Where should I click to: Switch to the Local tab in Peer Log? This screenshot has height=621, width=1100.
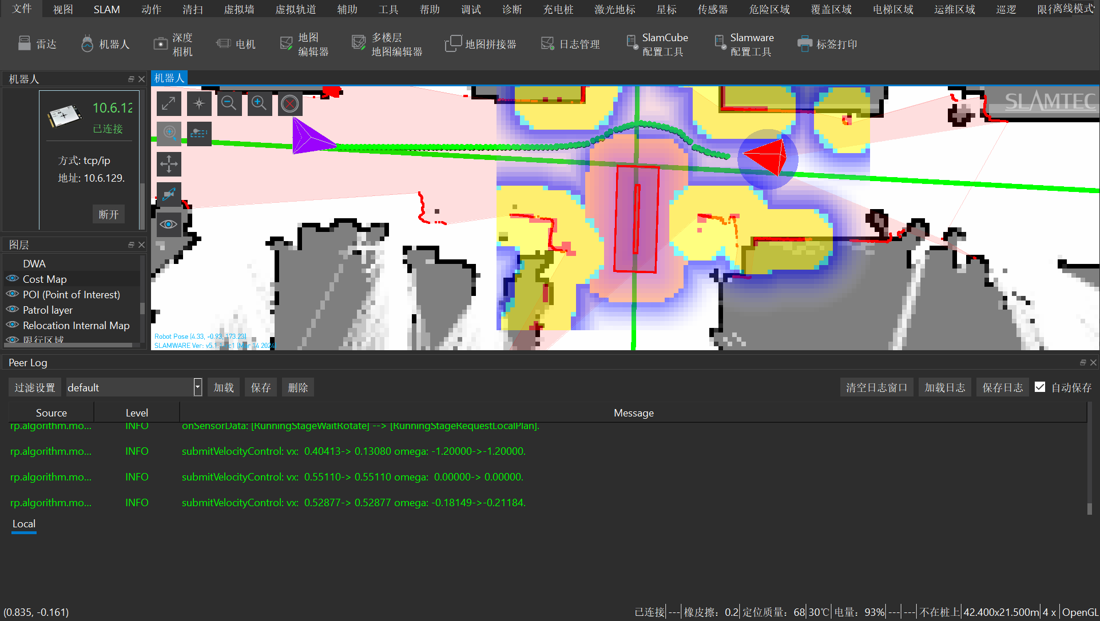[x=23, y=524]
